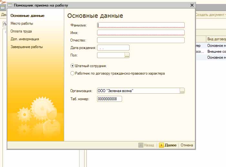
Task: Expand the Создать документ dropdown
Action: (210, 15)
